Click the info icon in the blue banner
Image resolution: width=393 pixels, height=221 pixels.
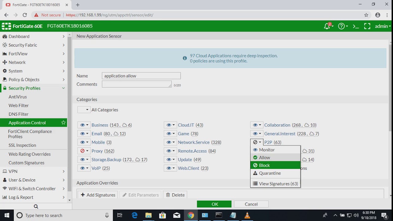pos(185,58)
